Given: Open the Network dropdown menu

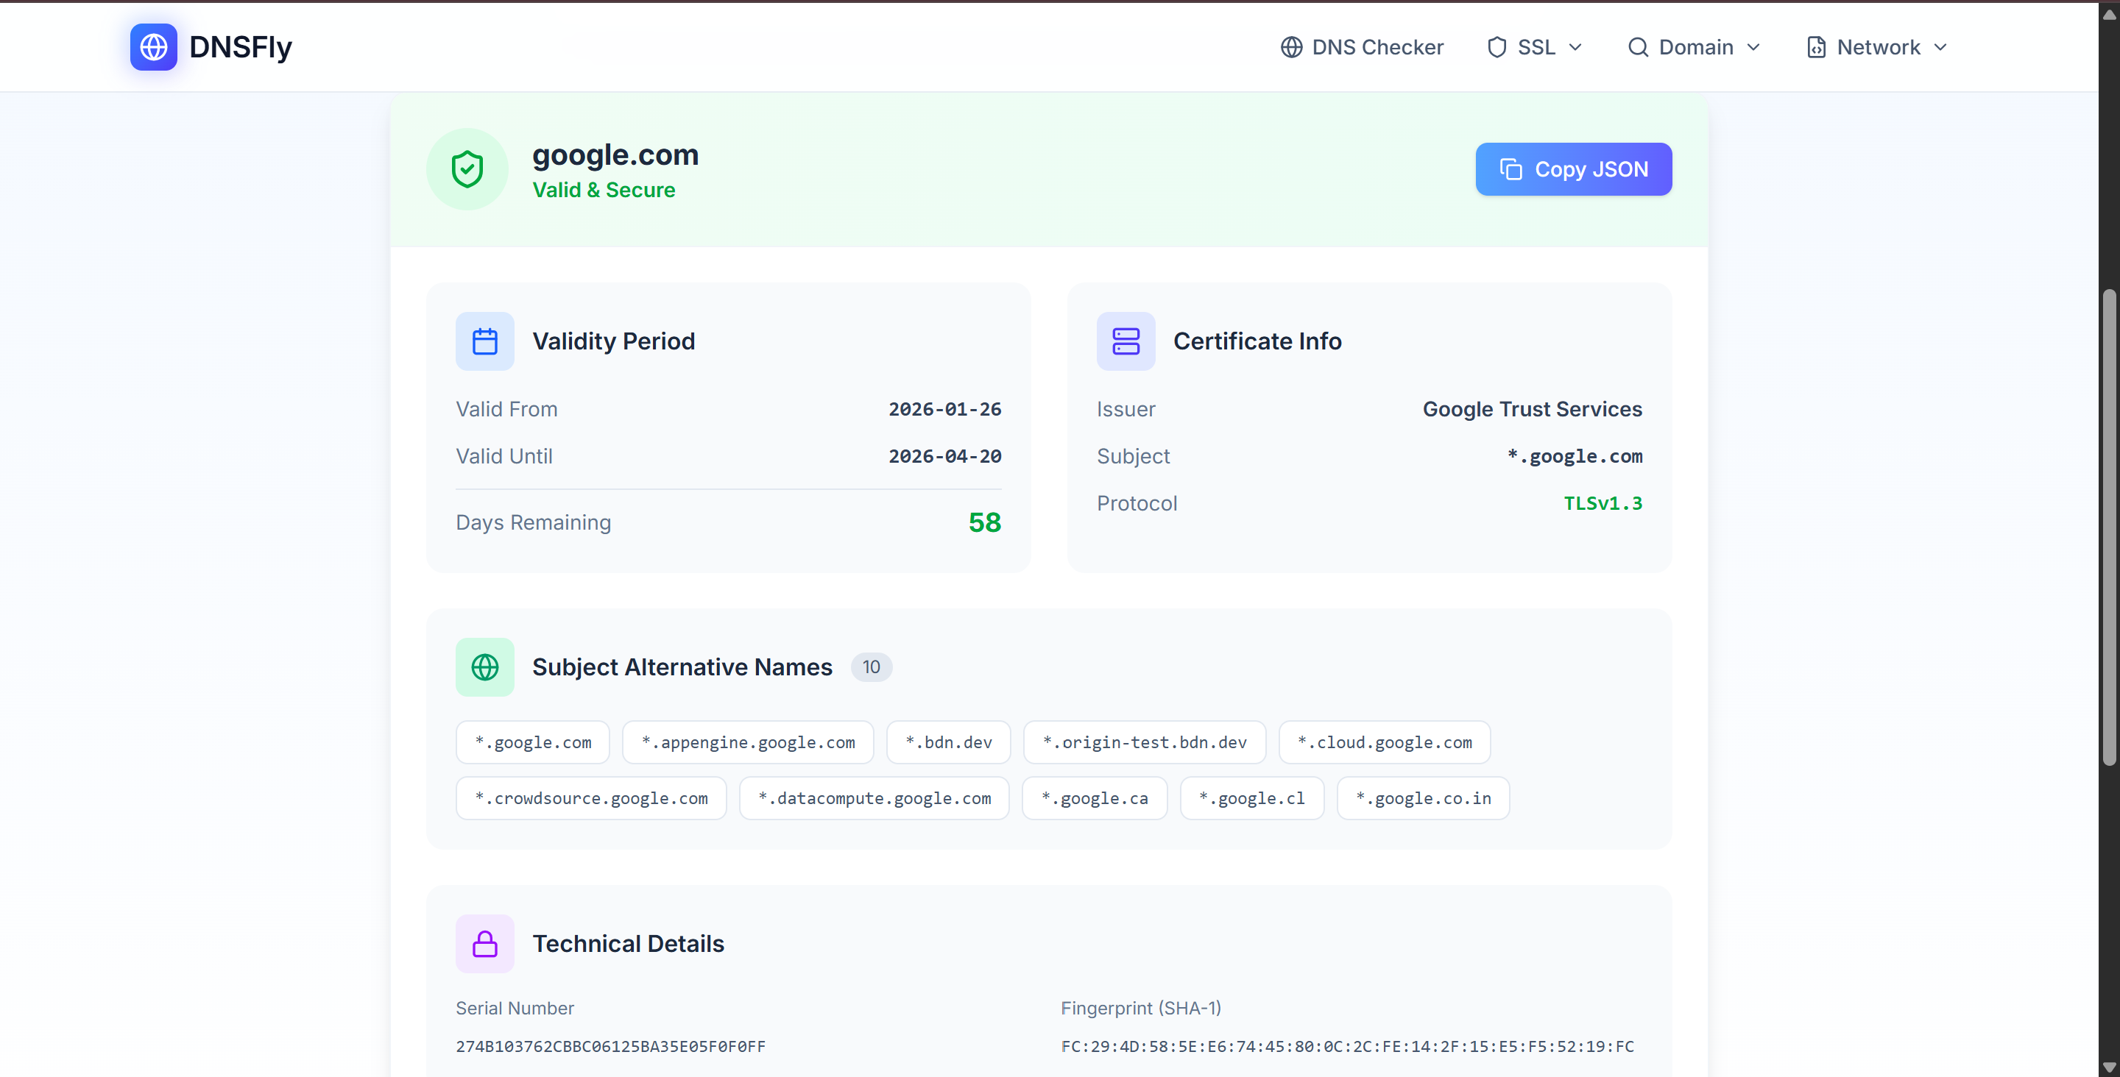Looking at the screenshot, I should click(x=1878, y=47).
